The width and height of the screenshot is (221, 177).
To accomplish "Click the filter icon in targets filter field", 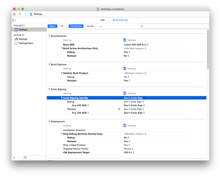I will pos(25,158).
